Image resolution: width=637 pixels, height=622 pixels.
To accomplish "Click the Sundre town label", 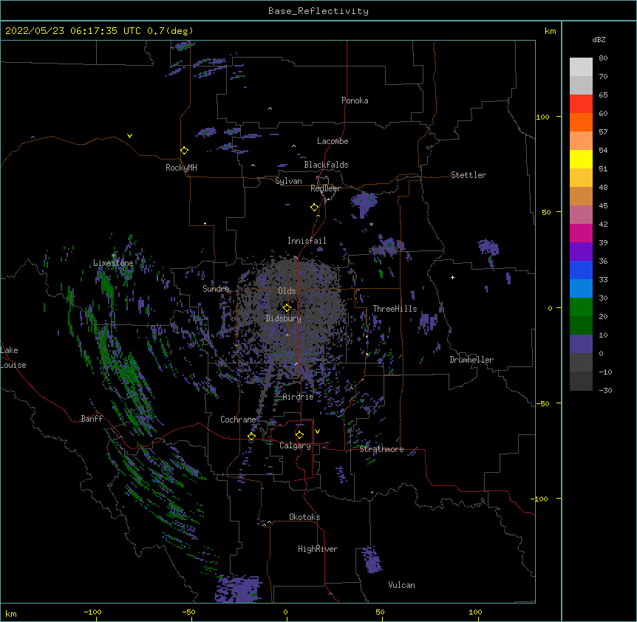I will [216, 289].
